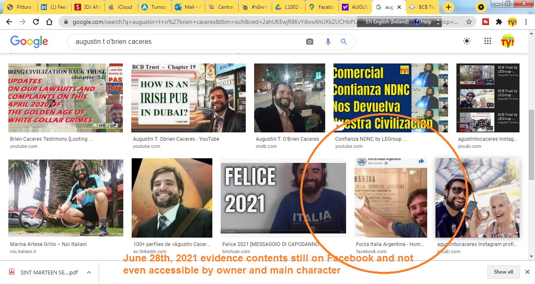The height and width of the screenshot is (284, 535).
Task: Open the Chrome profile avatar in toolbar
Action: coord(512,22)
